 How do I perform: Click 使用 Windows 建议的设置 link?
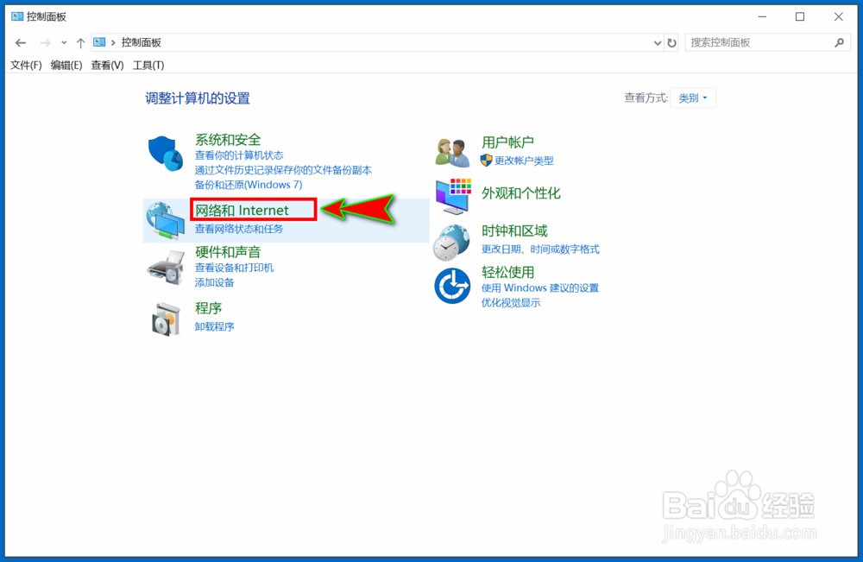pos(540,287)
